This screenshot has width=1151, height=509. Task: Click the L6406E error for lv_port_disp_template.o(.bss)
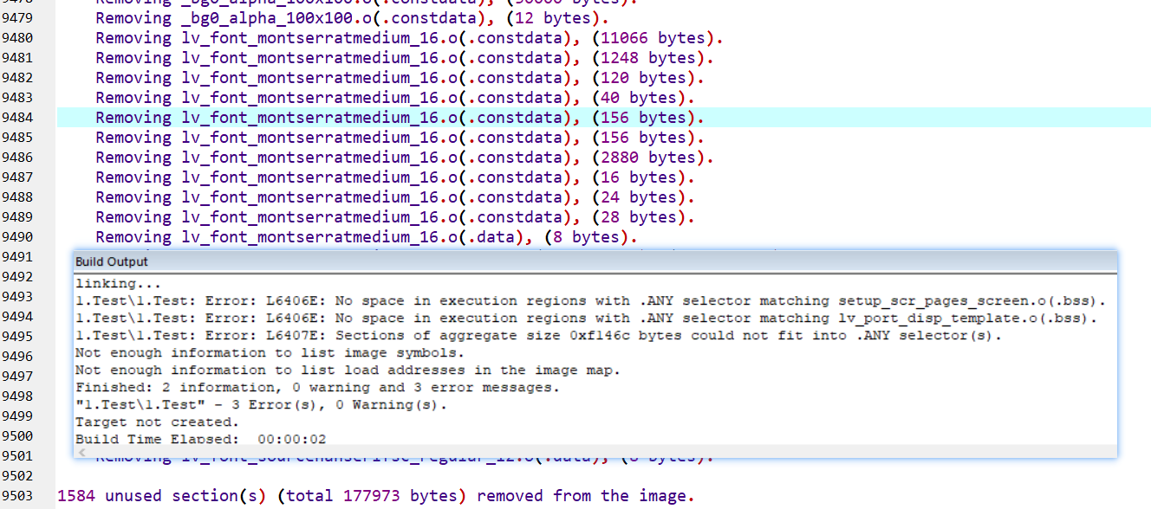point(586,319)
